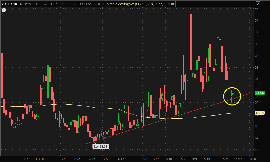This screenshot has width=270, height=162.
Task: Click the 2/9 date on time axis
Action: coord(156,159)
